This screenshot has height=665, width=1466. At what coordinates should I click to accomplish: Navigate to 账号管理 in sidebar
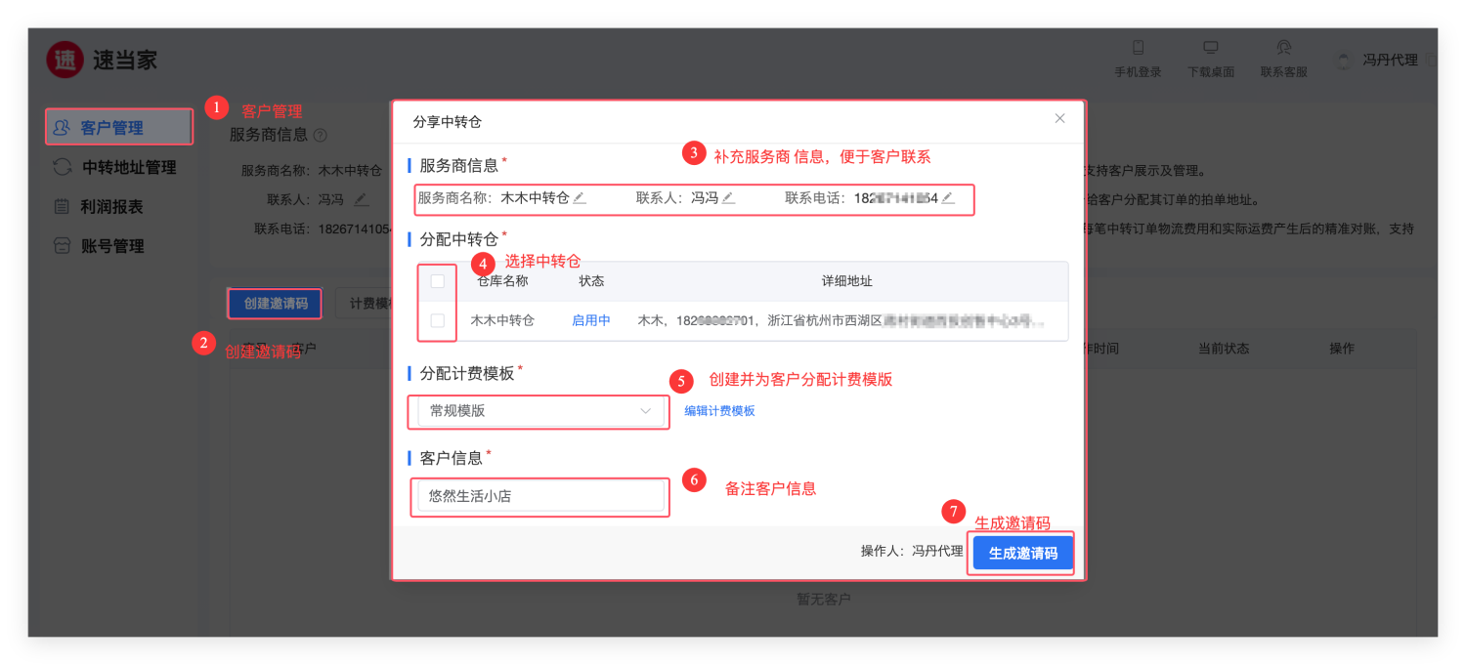click(110, 246)
